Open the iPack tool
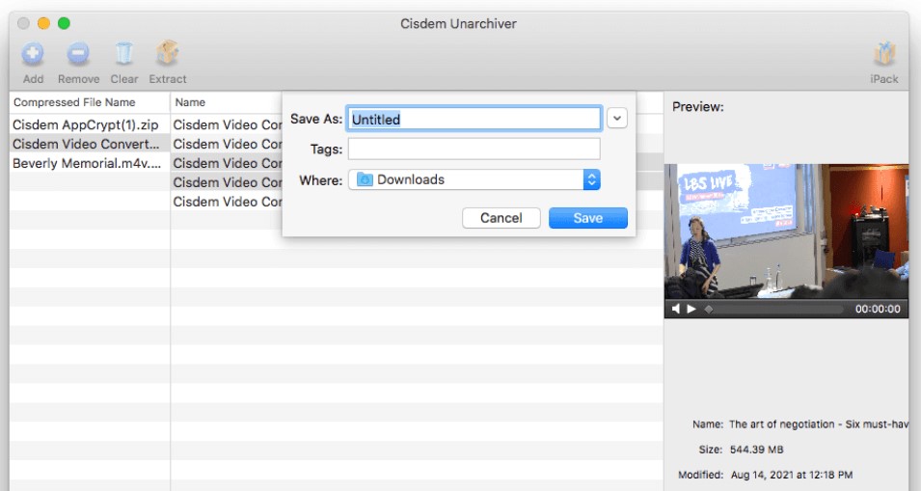The height and width of the screenshot is (491, 921). point(884,54)
